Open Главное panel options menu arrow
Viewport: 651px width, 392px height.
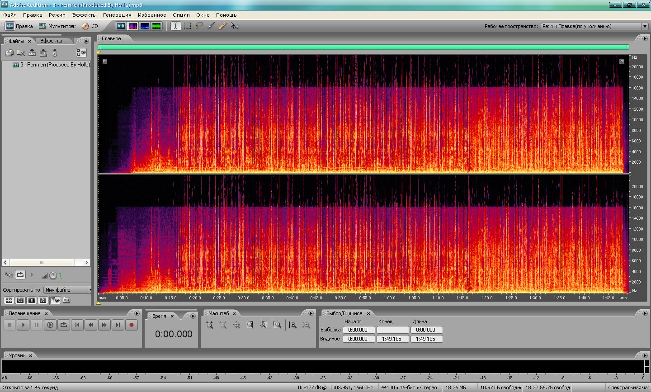[645, 38]
